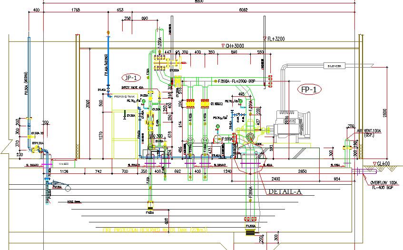Select the F.200A FL+2000 BOP pipe label
The height and width of the screenshot is (250, 403).
(236, 81)
